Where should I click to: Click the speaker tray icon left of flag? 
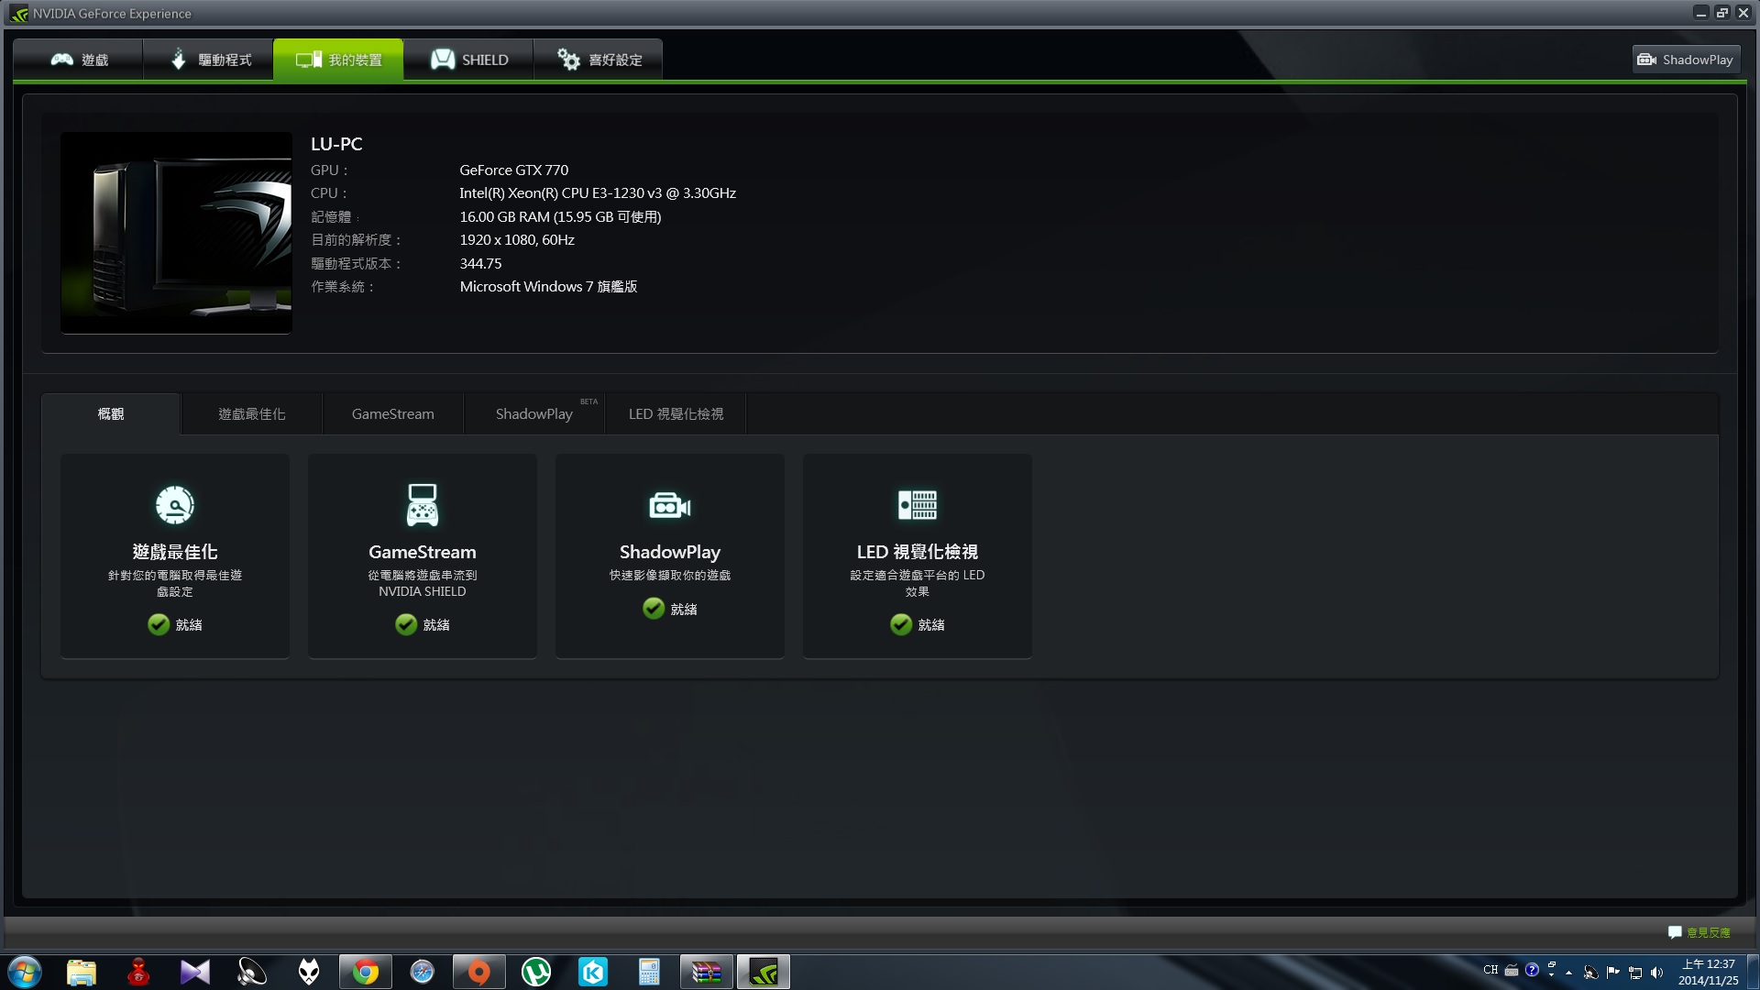(1590, 973)
